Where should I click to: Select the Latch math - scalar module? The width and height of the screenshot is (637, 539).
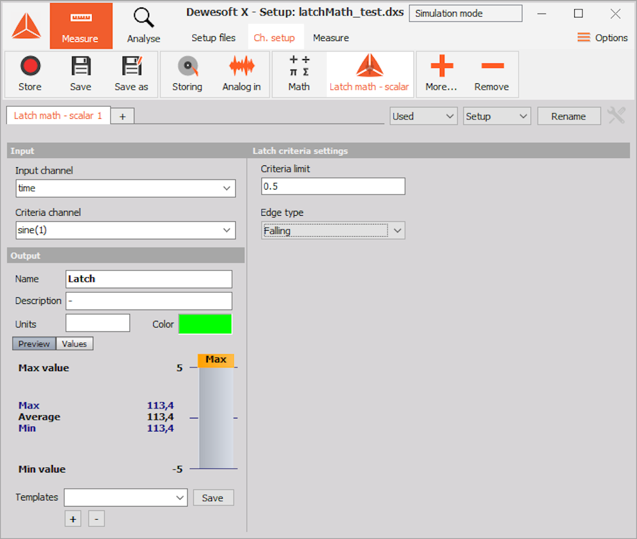(370, 74)
